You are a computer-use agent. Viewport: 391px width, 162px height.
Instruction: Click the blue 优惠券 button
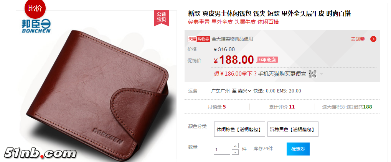click(298, 149)
